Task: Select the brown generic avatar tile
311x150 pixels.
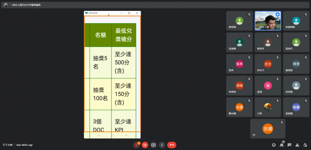Action: click(268, 42)
